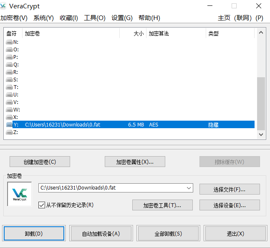Open the 设置(G) menu
Image resolution: width=270 pixels, height=248 pixels.
(122, 18)
